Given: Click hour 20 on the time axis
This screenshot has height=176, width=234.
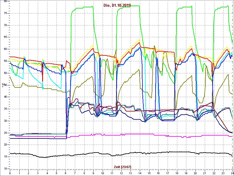Looking at the screenshot, I should (x=195, y=173).
